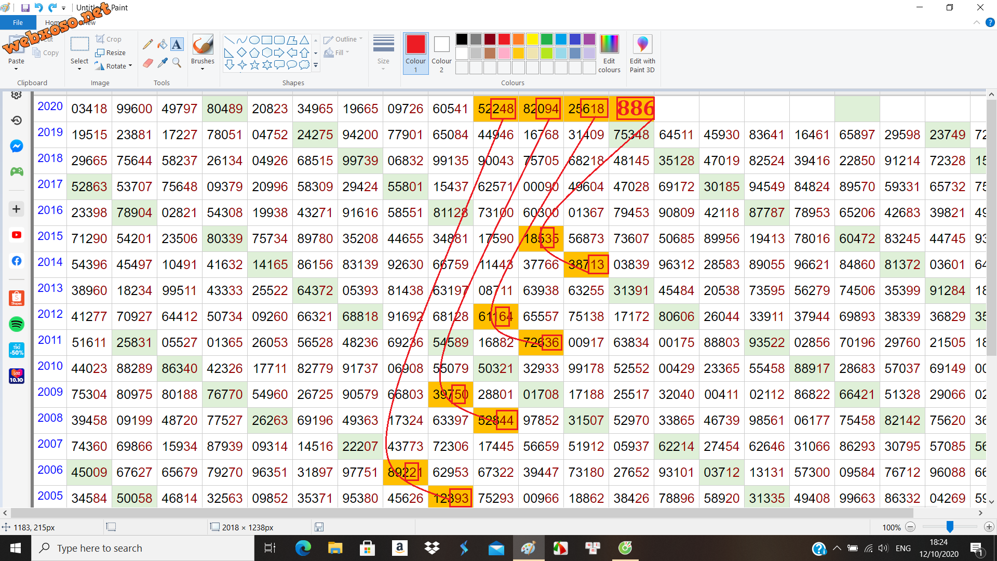Open the Rotate dropdown
997x561 pixels.
click(114, 66)
